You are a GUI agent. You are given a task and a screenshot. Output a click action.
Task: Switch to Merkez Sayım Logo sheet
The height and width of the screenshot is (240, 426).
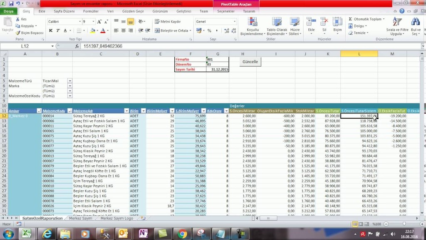click(x=117, y=218)
